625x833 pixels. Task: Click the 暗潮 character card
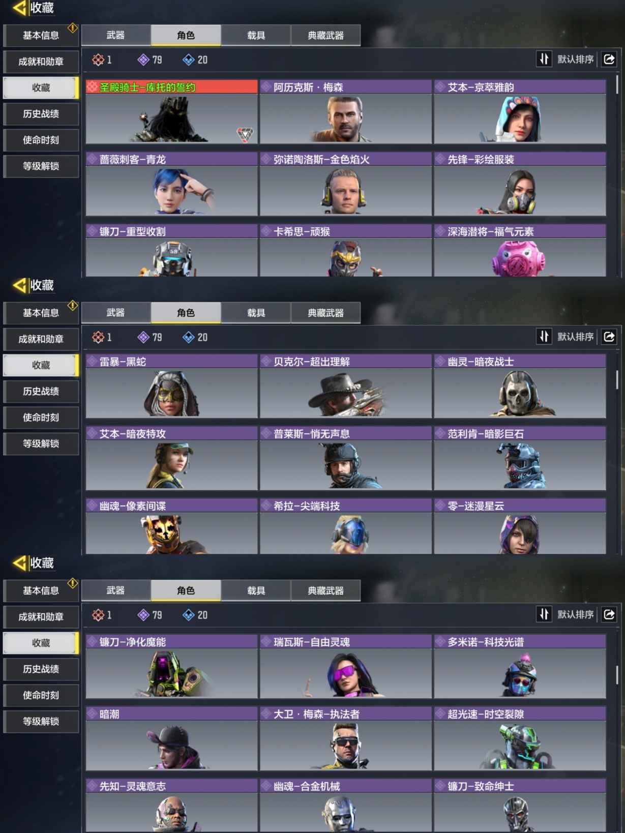pos(171,739)
